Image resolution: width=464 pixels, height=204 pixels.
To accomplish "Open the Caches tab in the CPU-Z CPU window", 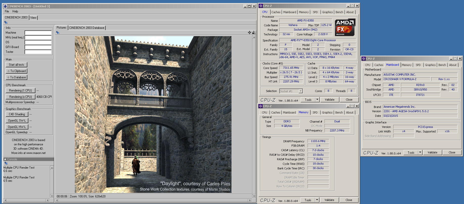I will 276,12.
